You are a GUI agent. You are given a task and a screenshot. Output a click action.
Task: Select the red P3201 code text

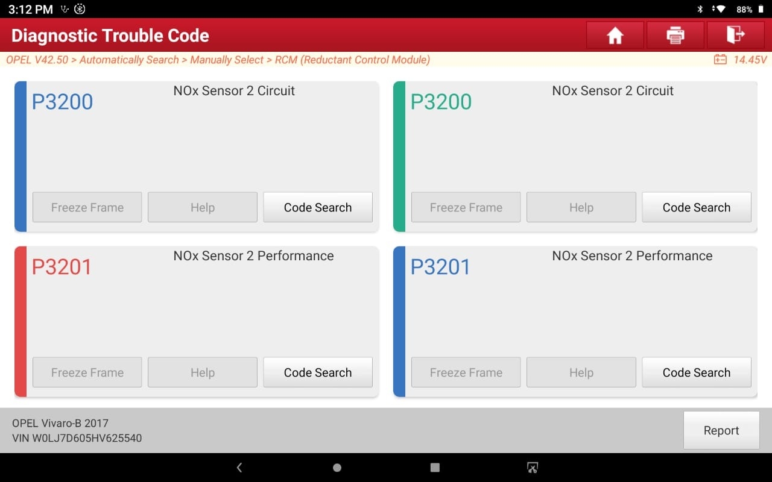[x=62, y=267]
